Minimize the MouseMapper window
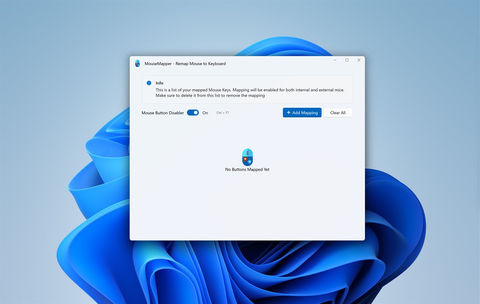This screenshot has width=480, height=304. [x=335, y=60]
